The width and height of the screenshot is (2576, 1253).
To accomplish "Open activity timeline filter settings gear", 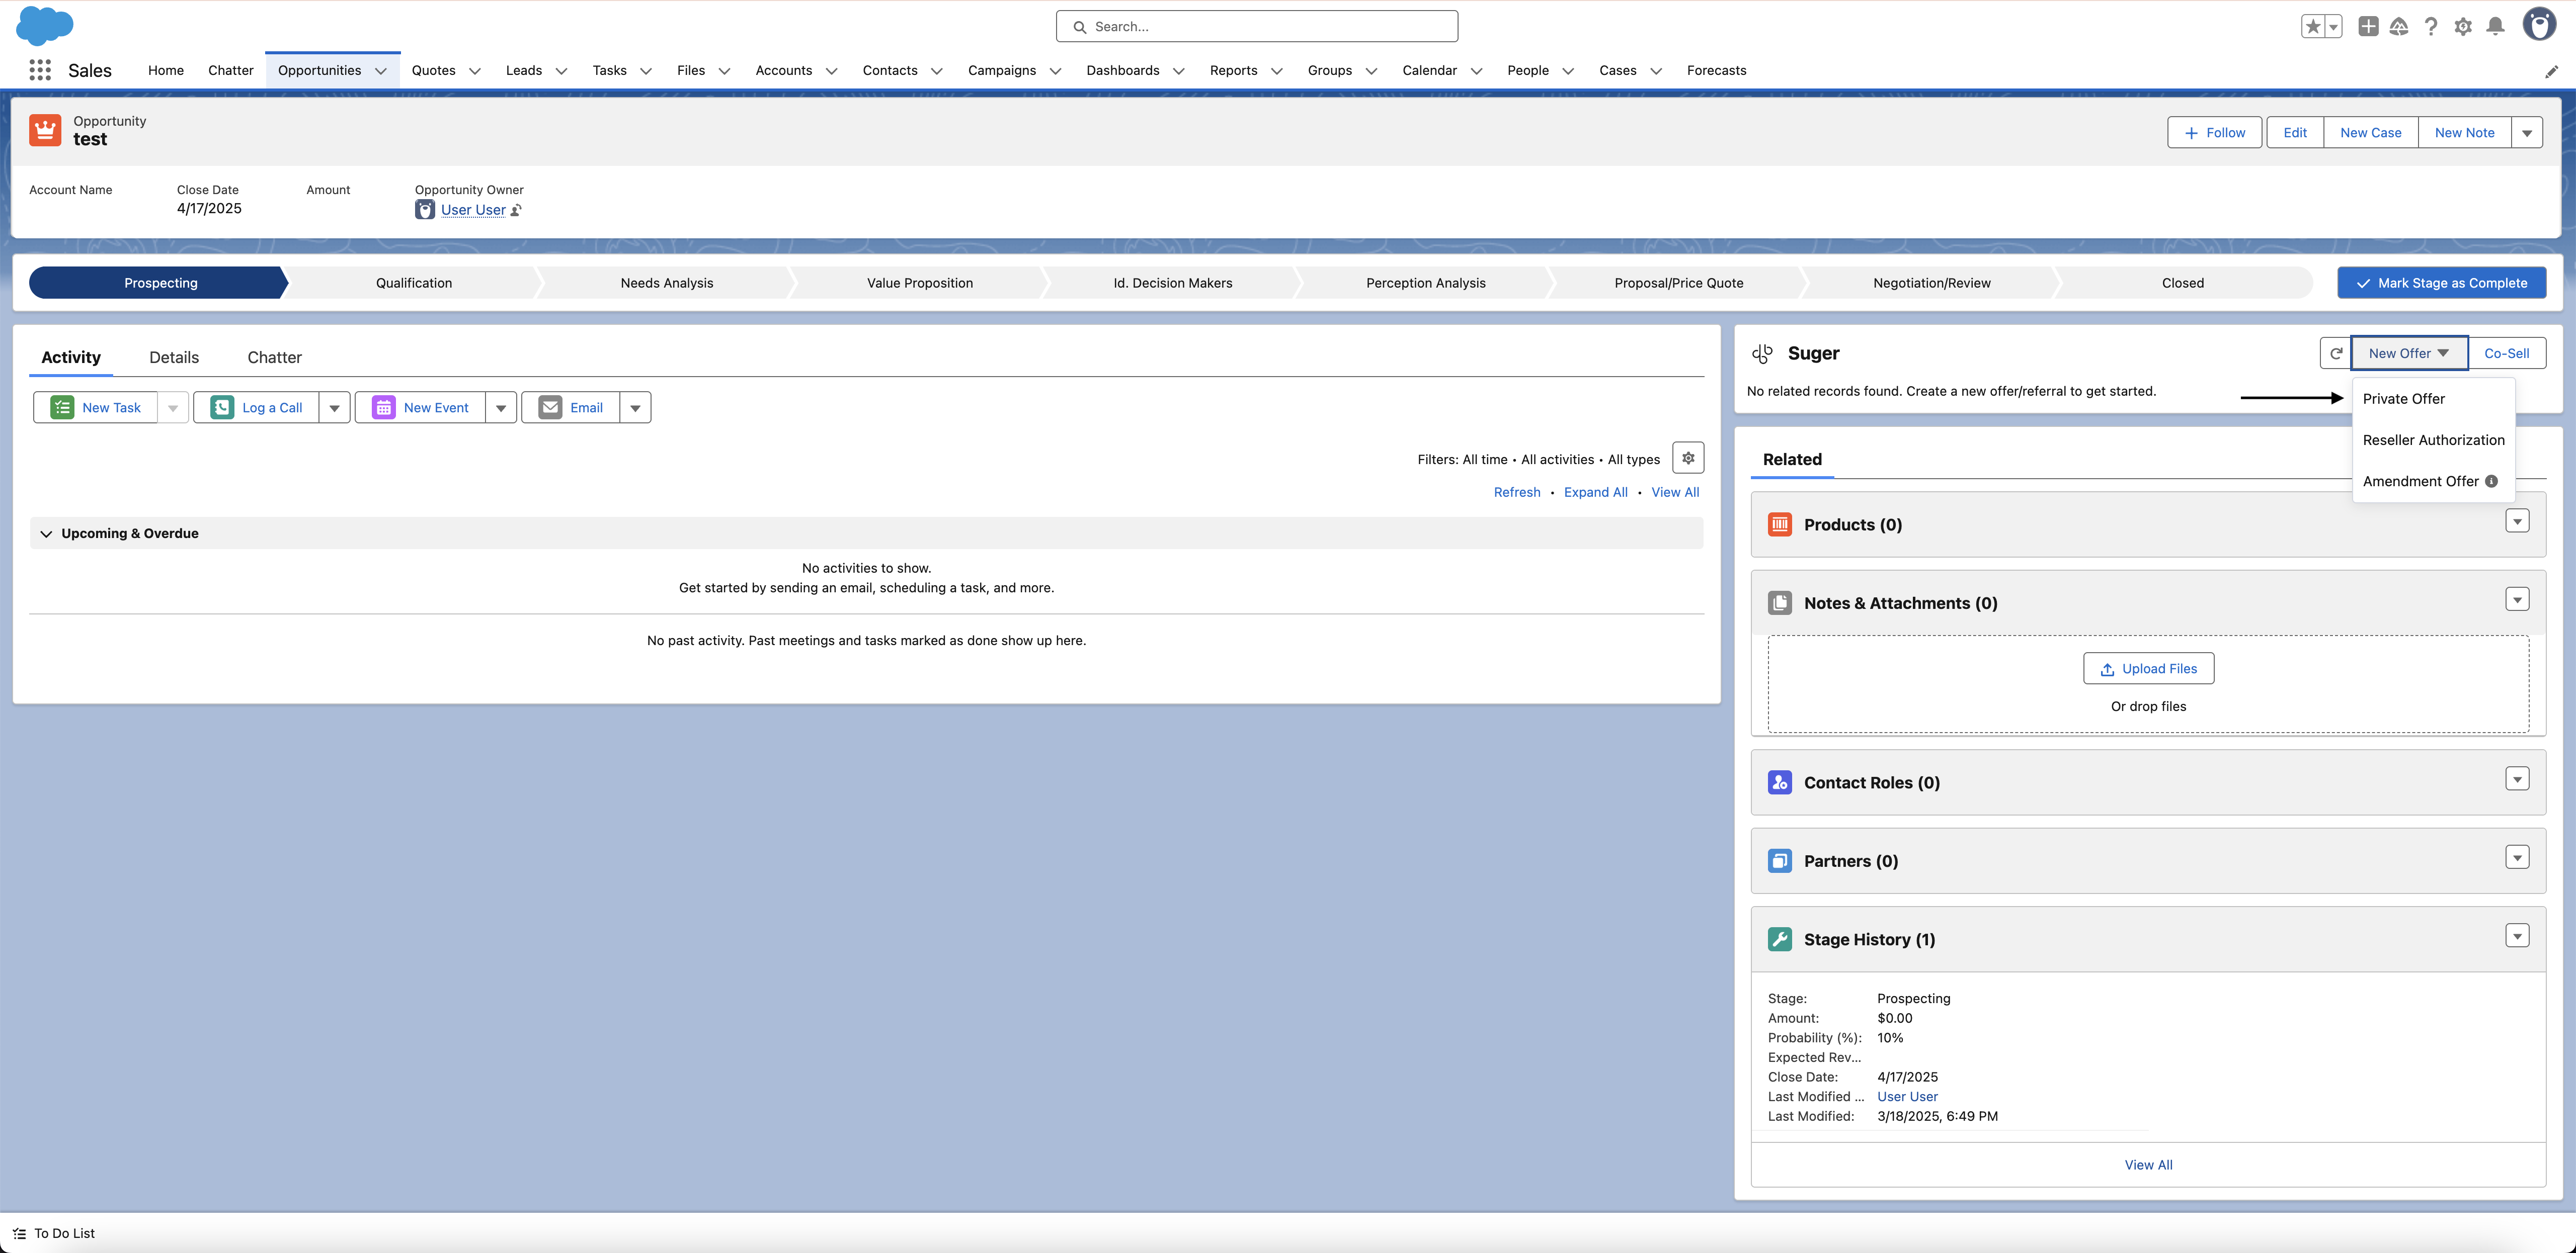I will [1688, 459].
